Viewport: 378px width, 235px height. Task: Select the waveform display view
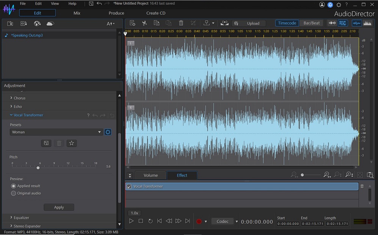(x=357, y=23)
